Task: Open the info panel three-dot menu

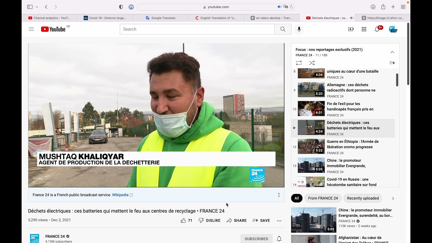Action: point(279,195)
